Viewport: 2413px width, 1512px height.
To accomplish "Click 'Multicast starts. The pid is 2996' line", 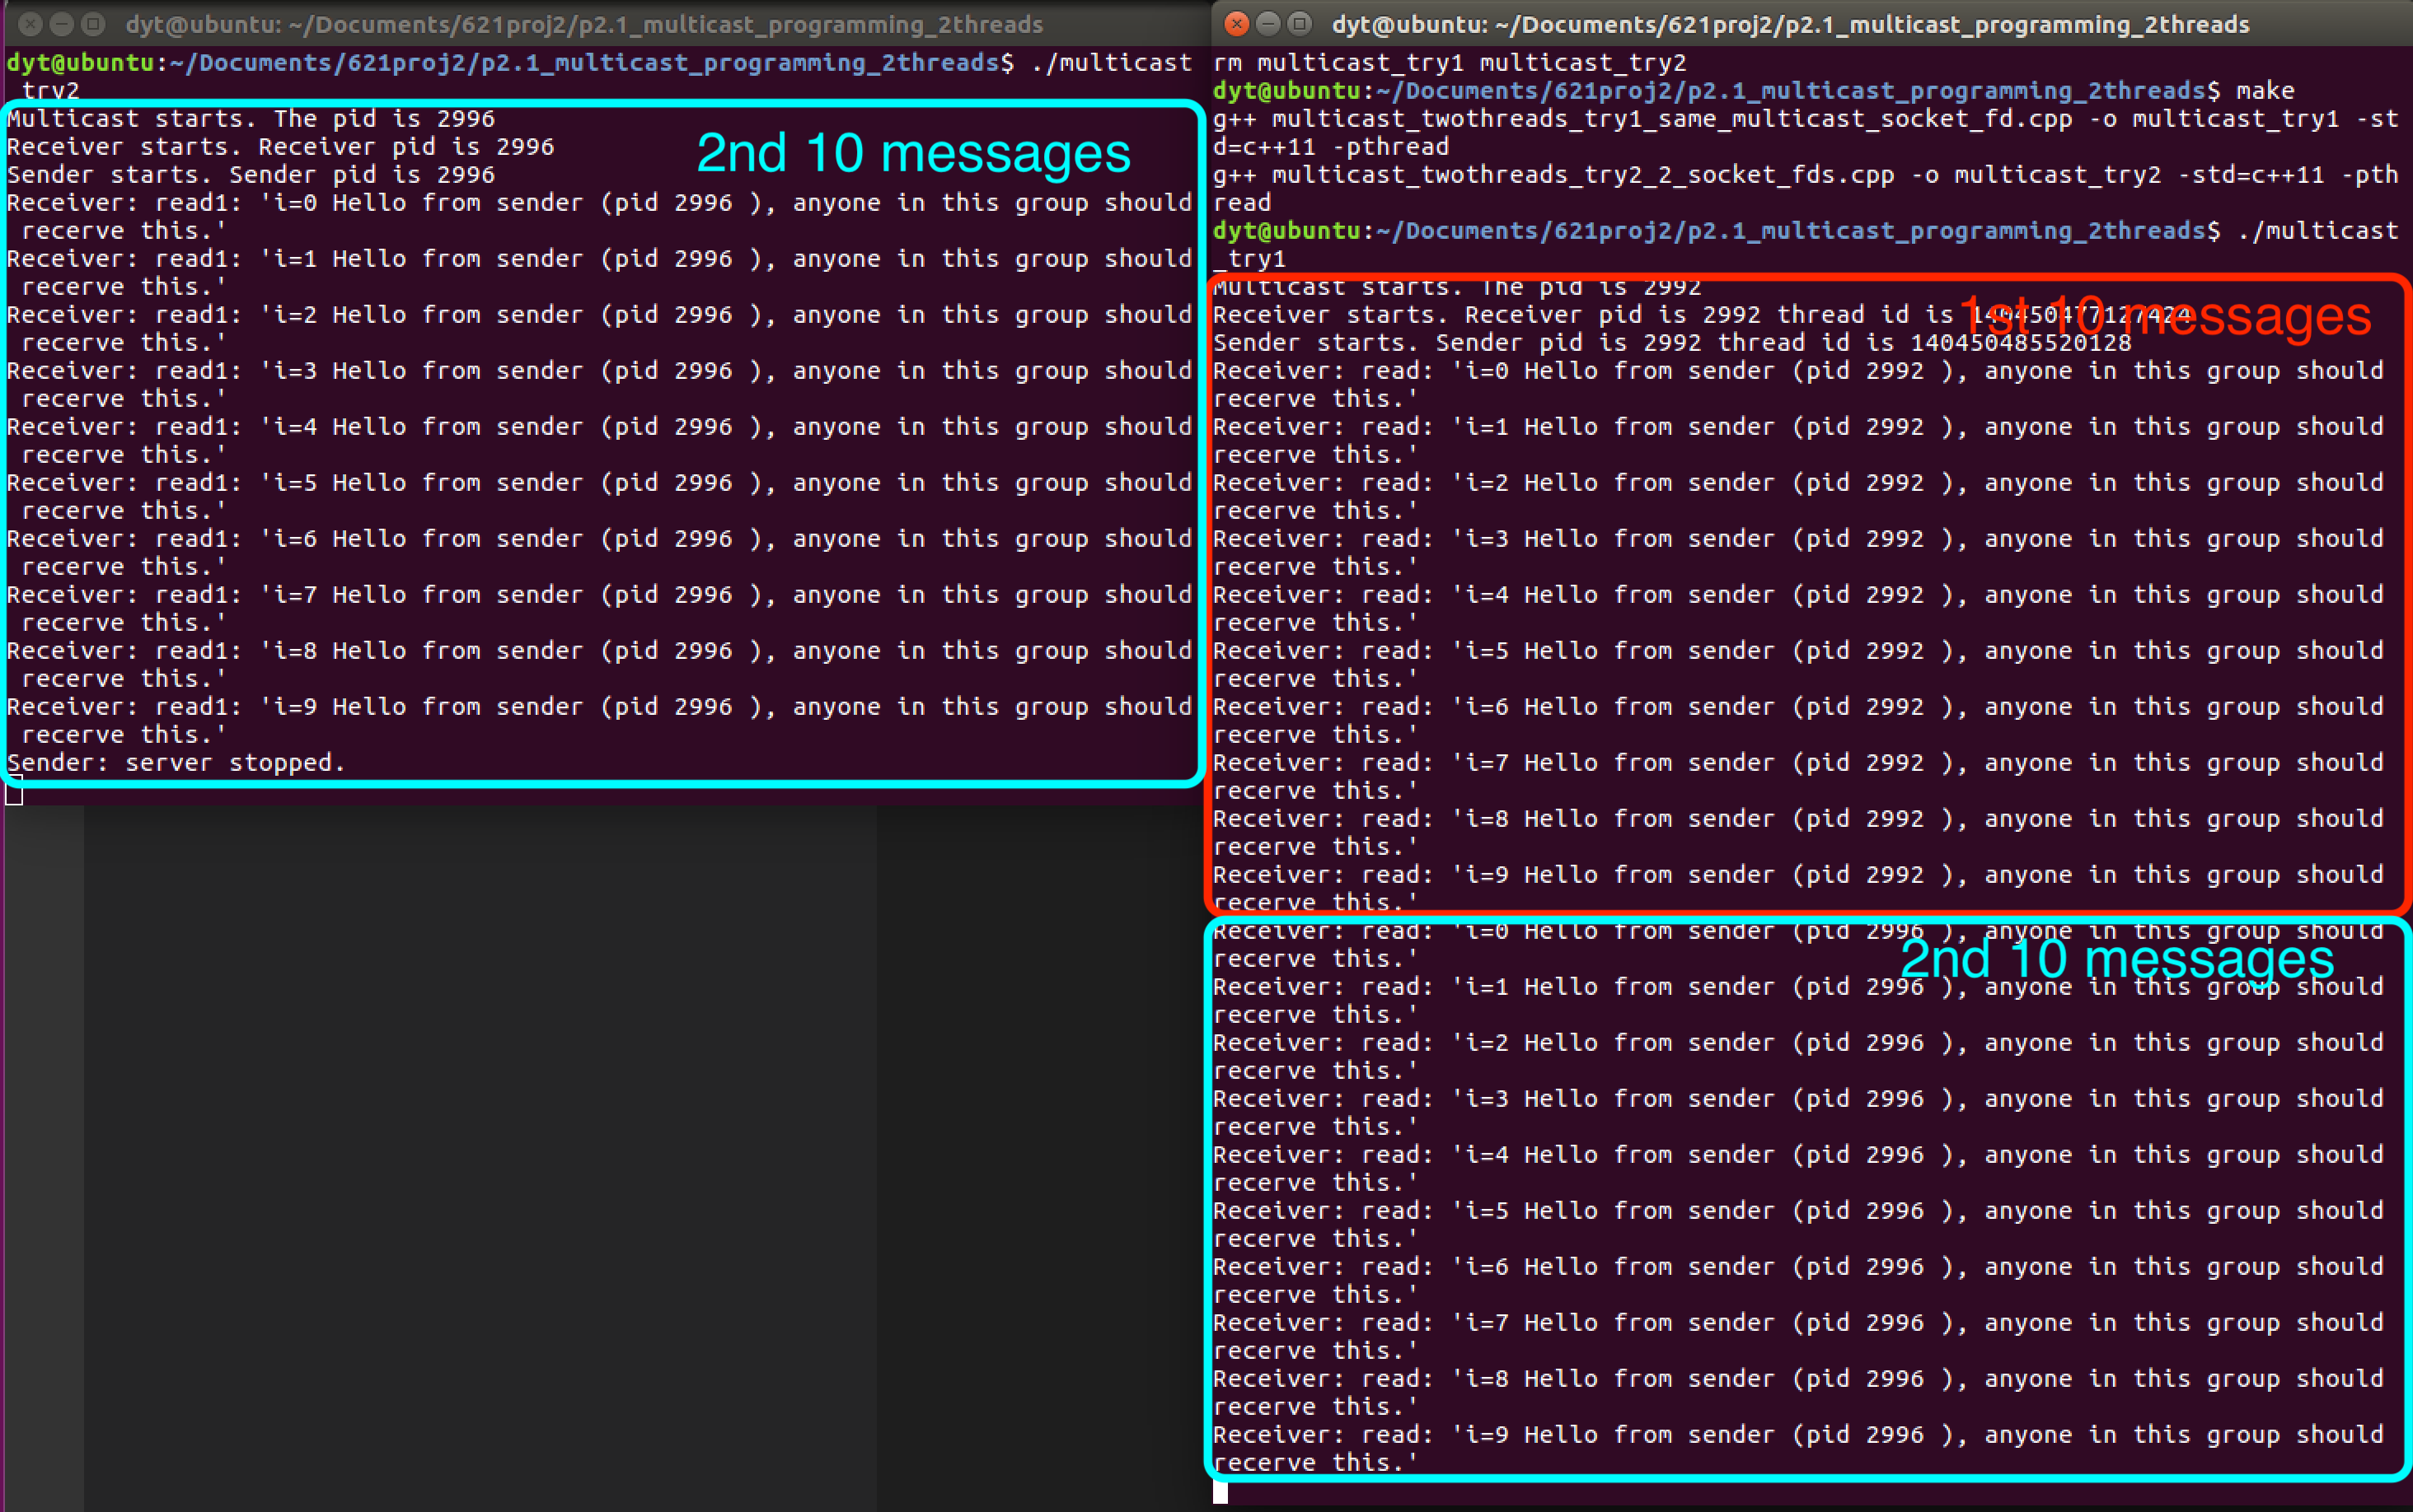I will pos(250,119).
